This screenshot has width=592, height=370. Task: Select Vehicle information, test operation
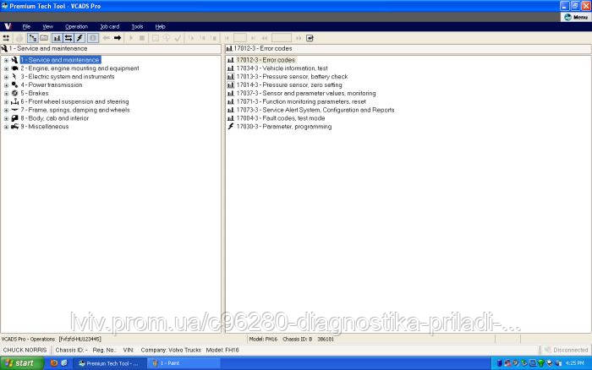coord(282,68)
